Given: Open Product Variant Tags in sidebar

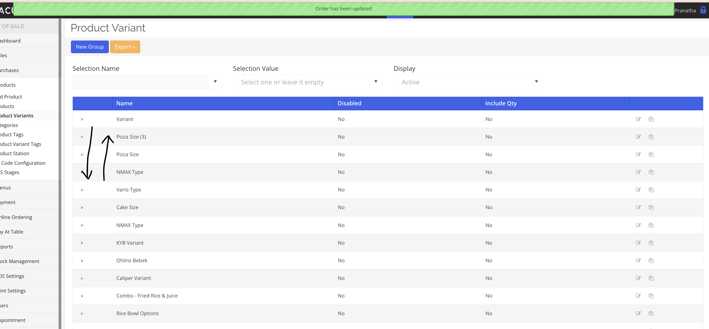Looking at the screenshot, I should tap(21, 144).
